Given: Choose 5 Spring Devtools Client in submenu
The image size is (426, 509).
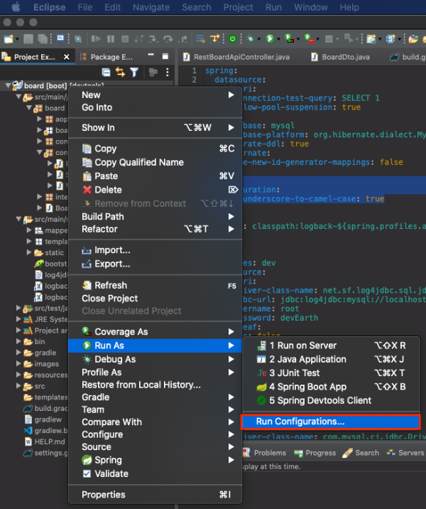Looking at the screenshot, I should (331, 400).
